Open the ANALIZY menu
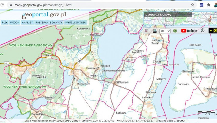The height and width of the screenshot is (123, 217). click(x=27, y=23)
